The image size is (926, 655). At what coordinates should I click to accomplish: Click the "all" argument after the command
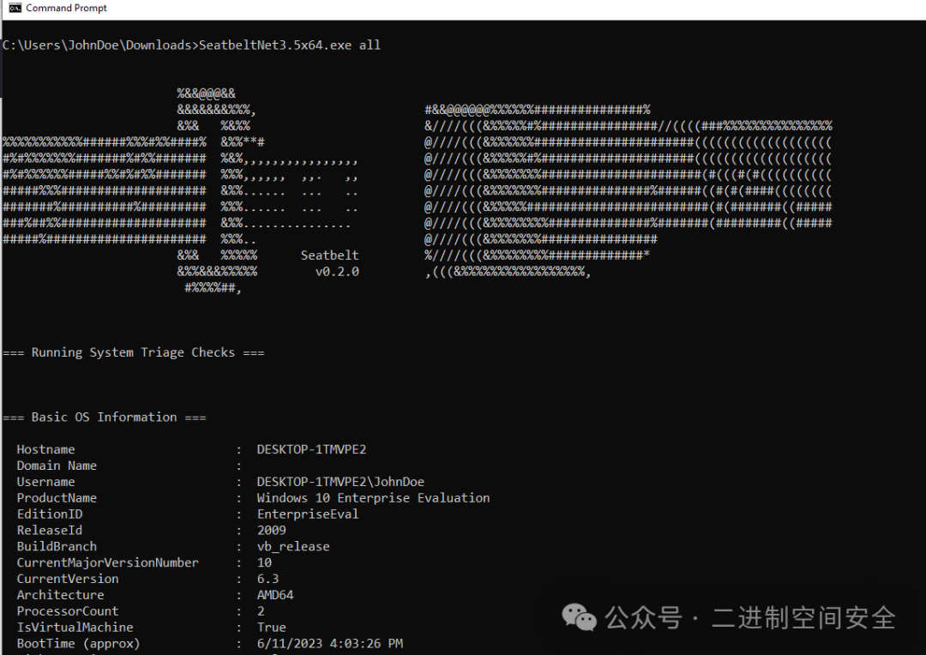370,45
